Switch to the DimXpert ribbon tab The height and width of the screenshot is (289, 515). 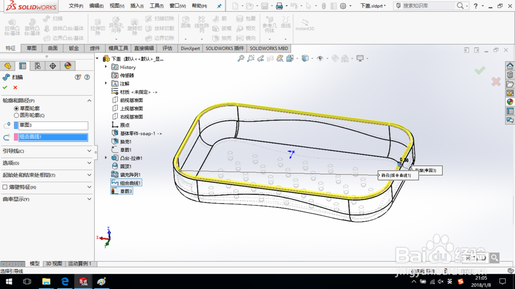click(190, 48)
